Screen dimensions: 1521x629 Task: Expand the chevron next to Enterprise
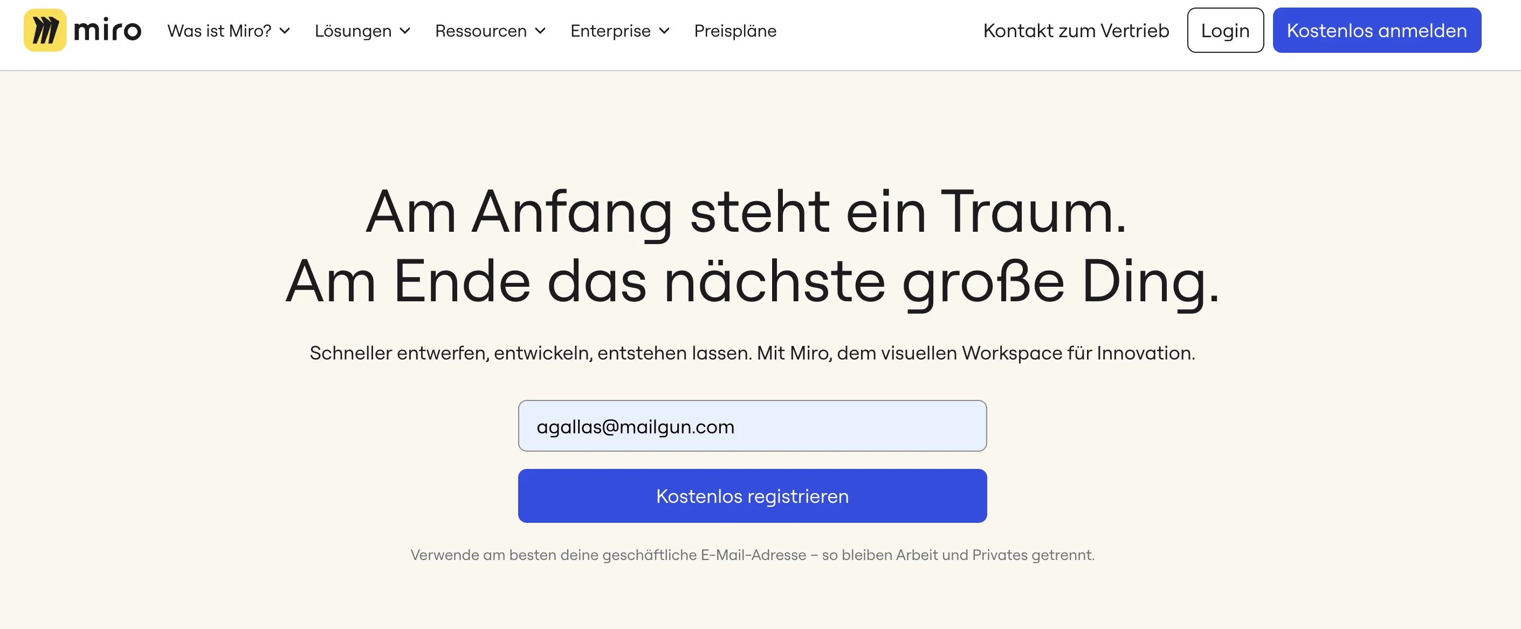(x=664, y=31)
